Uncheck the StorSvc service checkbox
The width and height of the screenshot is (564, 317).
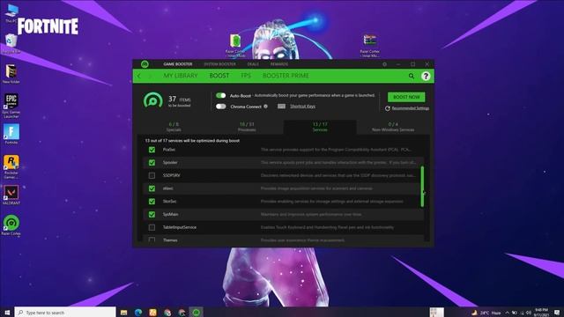point(152,202)
